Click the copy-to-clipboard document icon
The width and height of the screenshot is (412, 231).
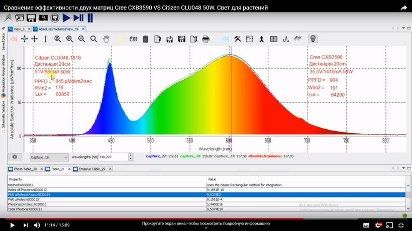click(x=157, y=39)
